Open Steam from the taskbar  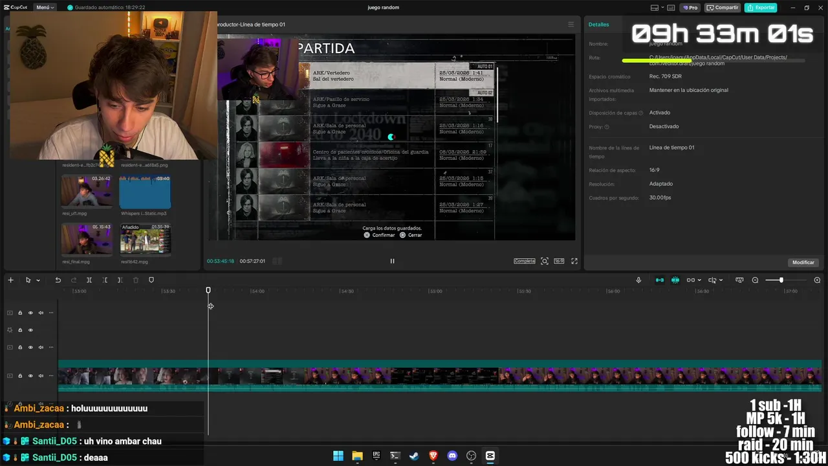[414, 456]
